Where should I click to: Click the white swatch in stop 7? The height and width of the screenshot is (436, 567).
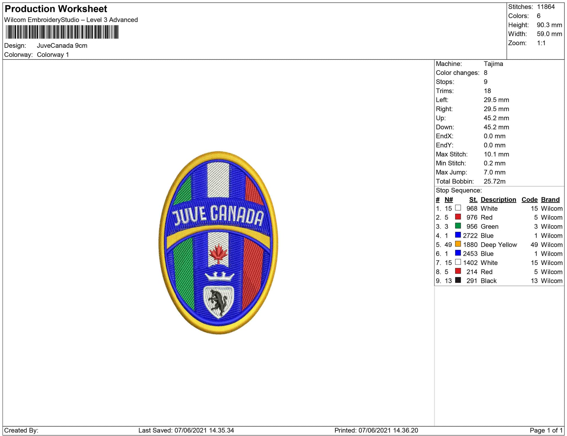(458, 262)
